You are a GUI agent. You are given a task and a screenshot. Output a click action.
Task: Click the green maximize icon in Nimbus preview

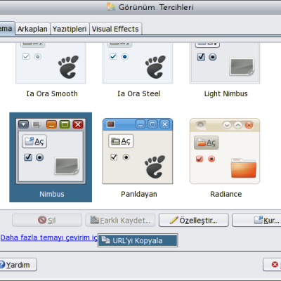pos(65,124)
